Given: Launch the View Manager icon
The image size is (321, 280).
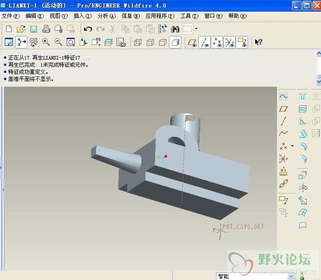Looking at the screenshot, I should click(121, 42).
